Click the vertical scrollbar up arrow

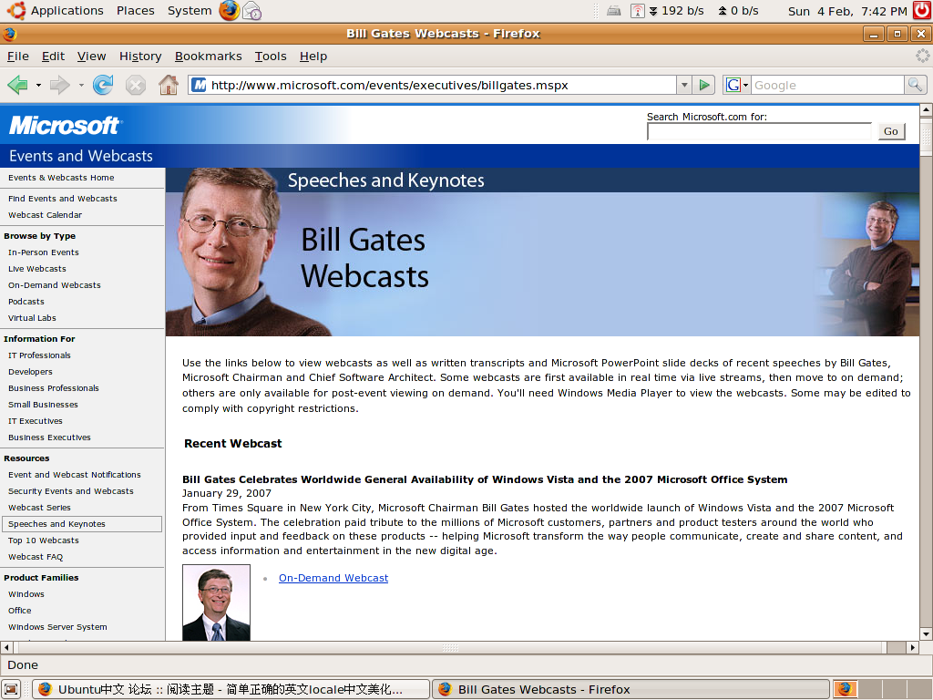point(926,110)
